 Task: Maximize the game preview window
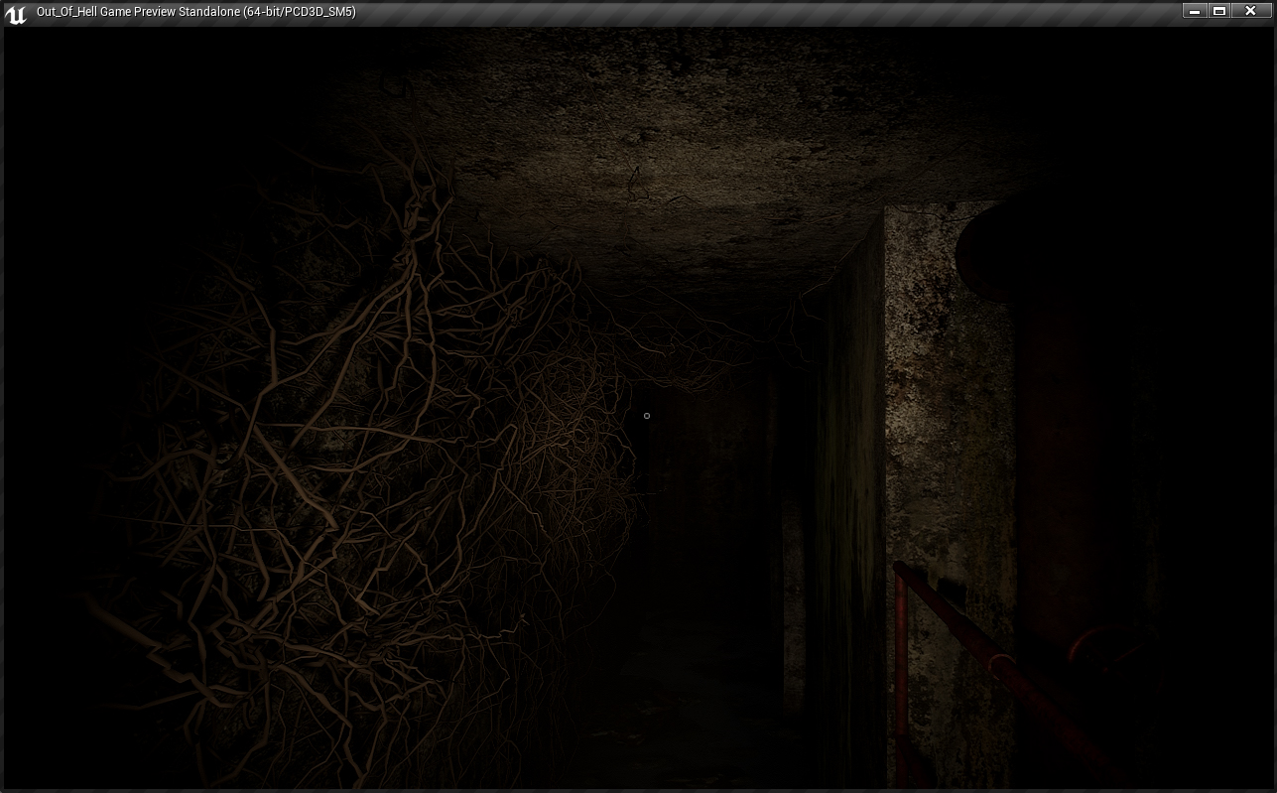point(1219,11)
